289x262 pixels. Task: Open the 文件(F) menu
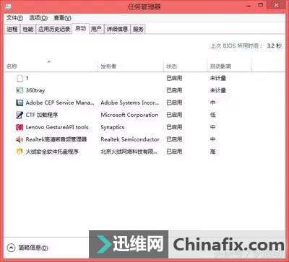[14, 18]
